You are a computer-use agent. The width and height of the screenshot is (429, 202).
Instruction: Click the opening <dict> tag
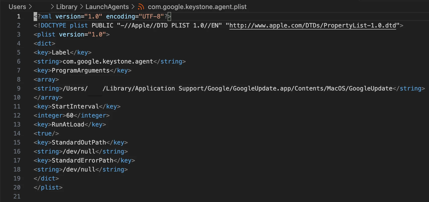click(44, 43)
